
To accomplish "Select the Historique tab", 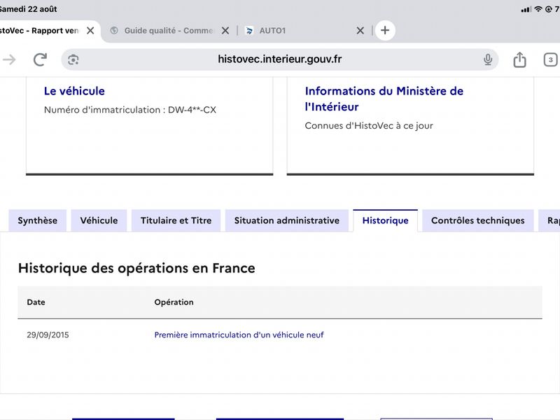I will point(386,220).
